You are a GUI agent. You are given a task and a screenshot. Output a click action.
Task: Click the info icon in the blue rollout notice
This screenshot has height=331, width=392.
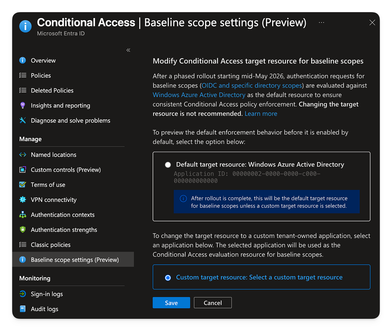tap(183, 199)
